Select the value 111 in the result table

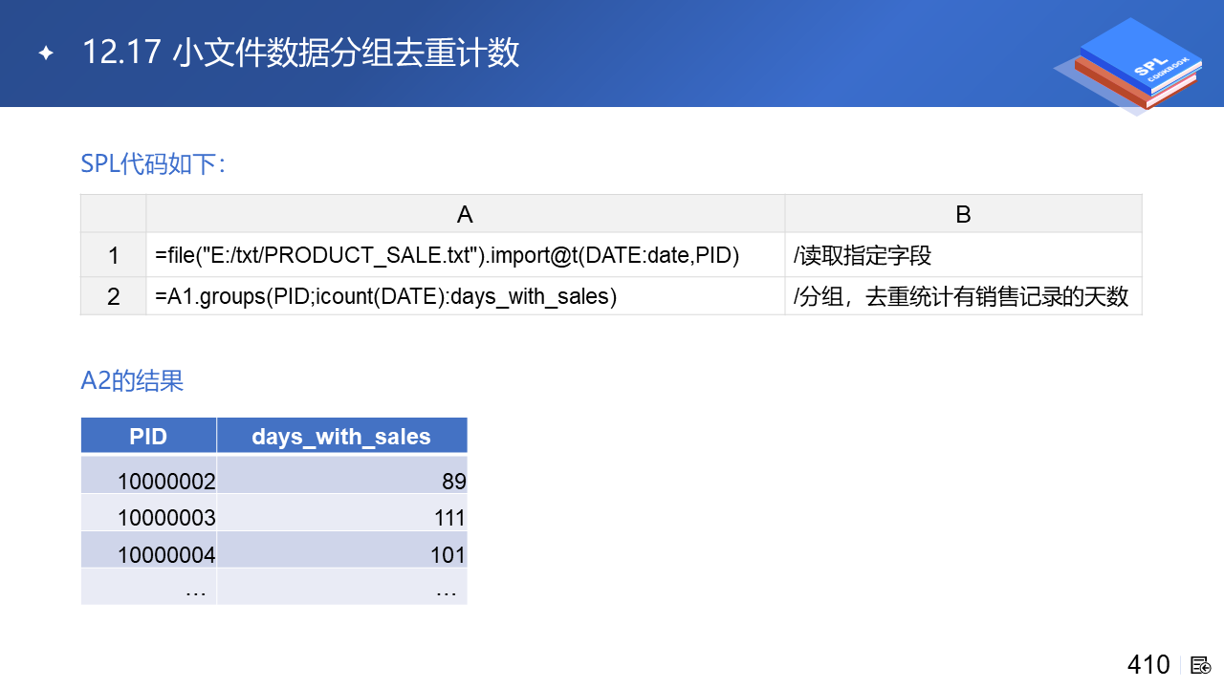(449, 518)
